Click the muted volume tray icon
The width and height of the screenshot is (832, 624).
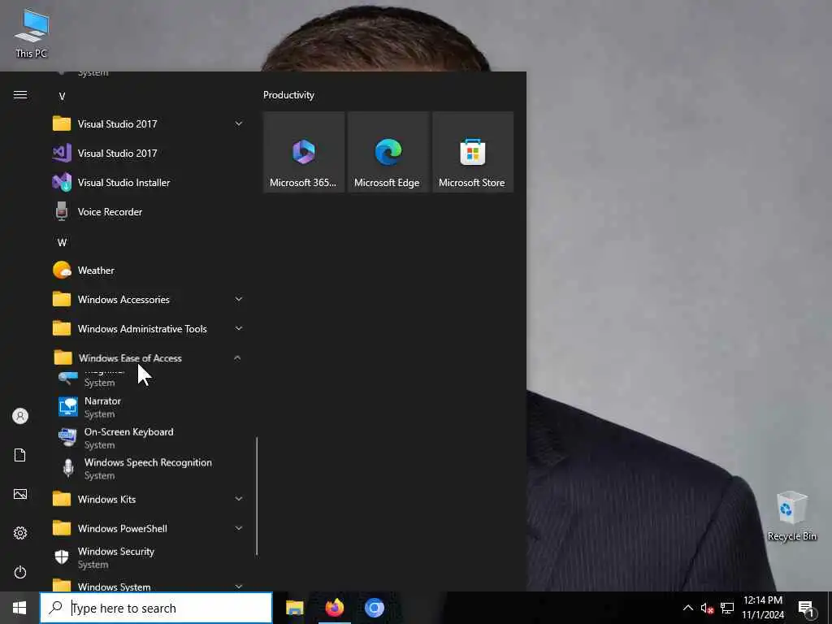point(707,608)
